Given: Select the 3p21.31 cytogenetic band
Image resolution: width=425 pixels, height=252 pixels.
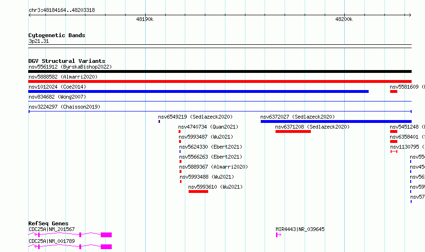Looking at the screenshot, I should (x=220, y=46).
